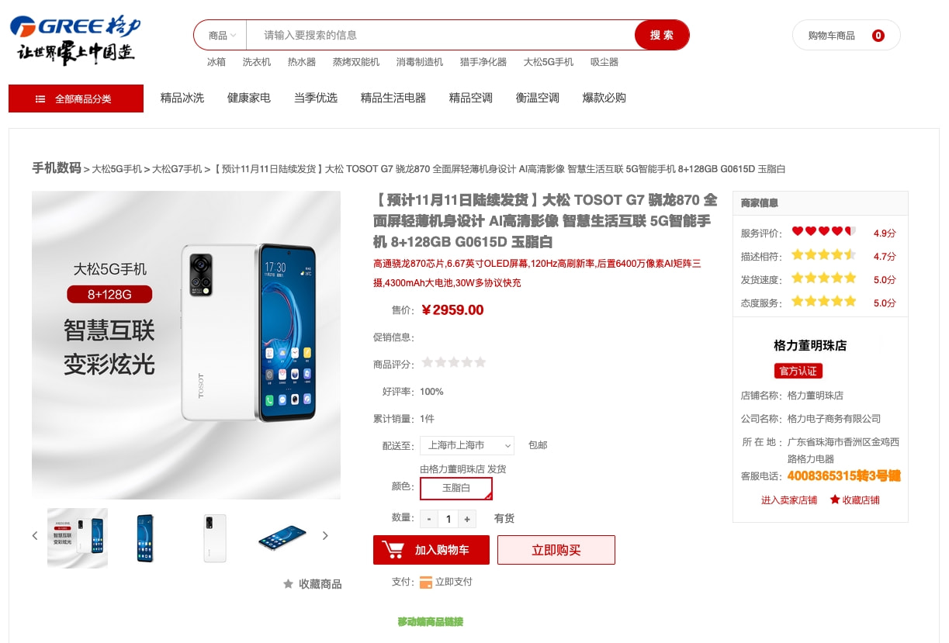Select the 玉脂白 color option
This screenshot has height=643, width=949.
[x=456, y=488]
